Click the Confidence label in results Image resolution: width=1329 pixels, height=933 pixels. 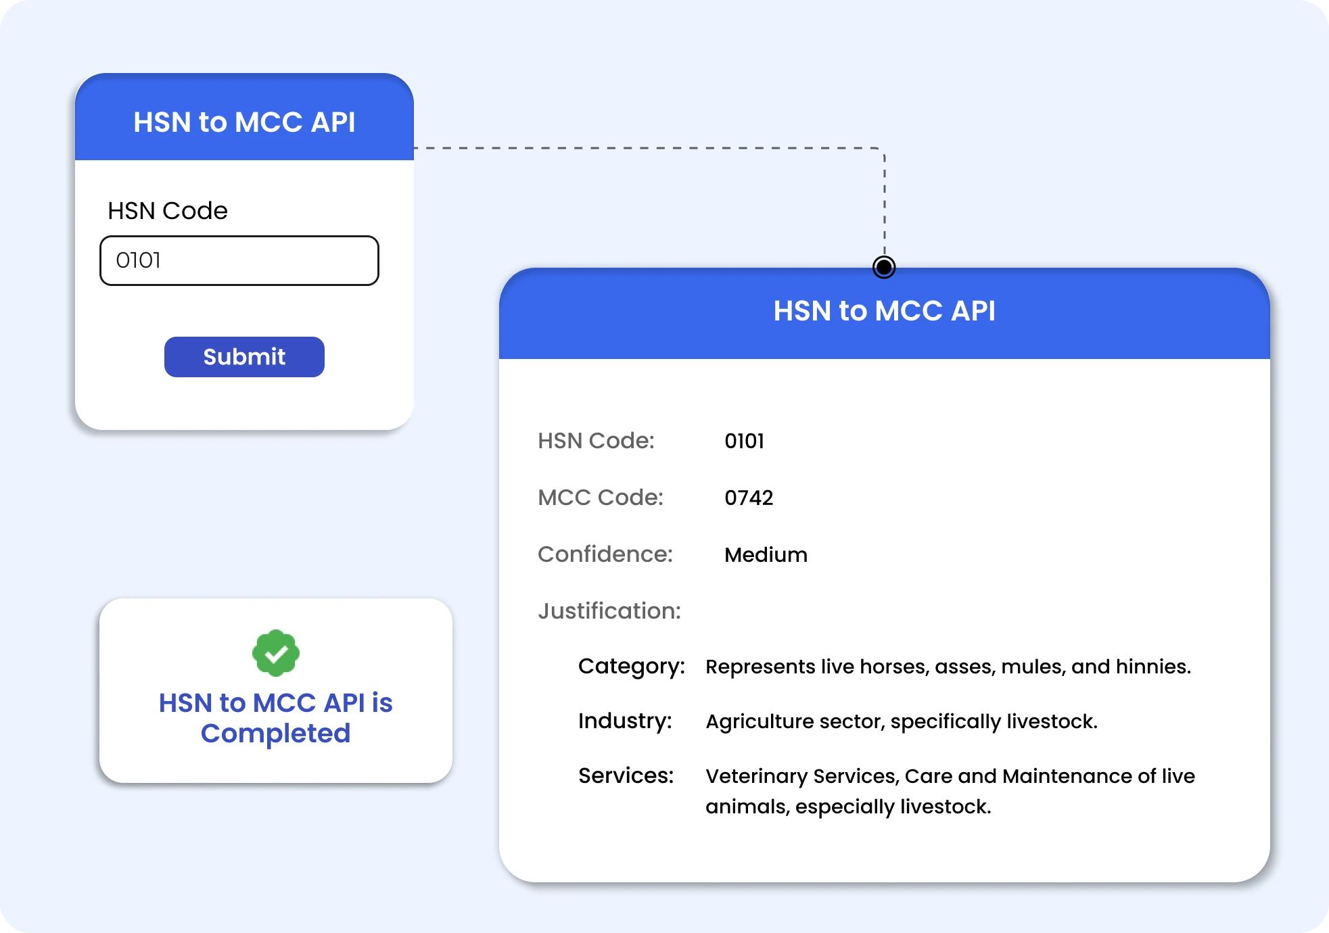point(605,555)
